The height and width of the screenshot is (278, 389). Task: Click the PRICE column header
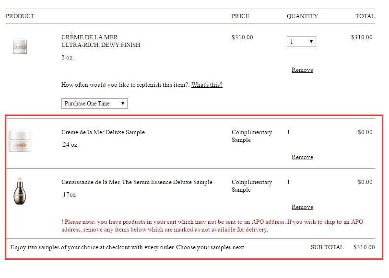pos(240,16)
